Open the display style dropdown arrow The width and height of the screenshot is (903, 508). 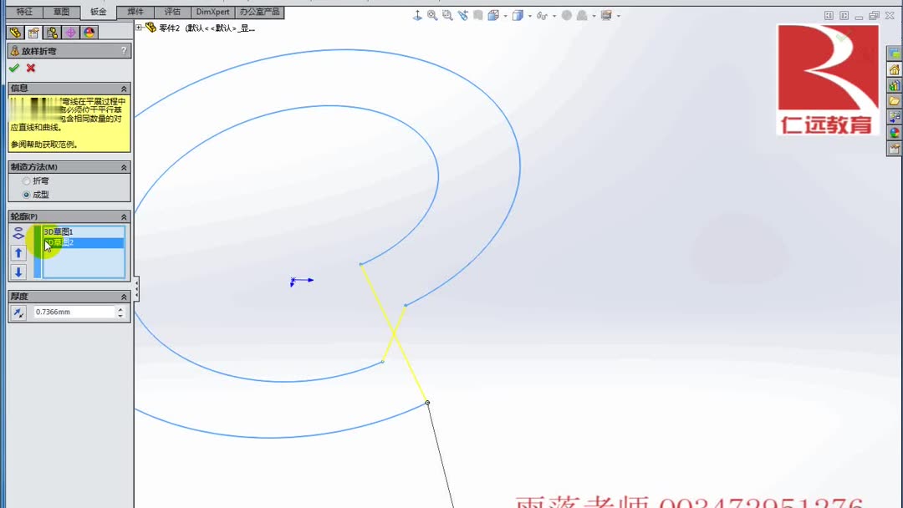pos(530,15)
